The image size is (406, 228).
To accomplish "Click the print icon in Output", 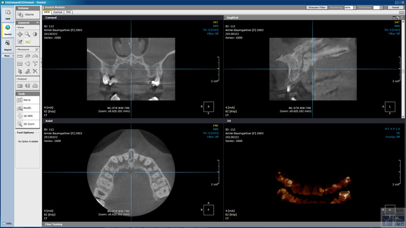I will [35, 86].
